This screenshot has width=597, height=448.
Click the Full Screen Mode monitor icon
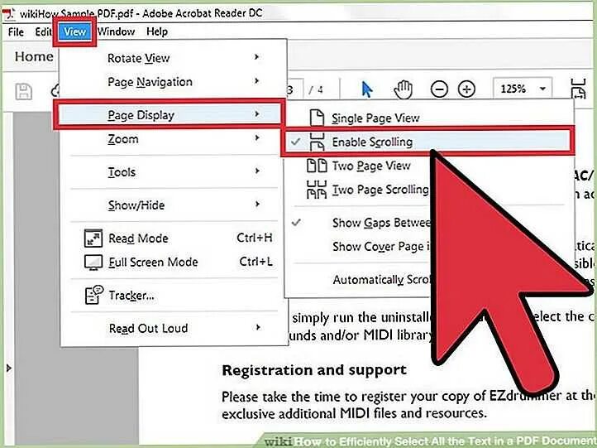pyautogui.click(x=93, y=263)
